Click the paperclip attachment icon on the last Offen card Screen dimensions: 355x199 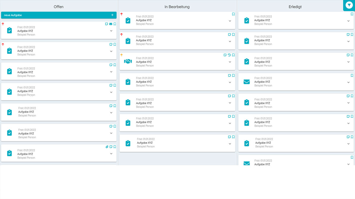coord(107,147)
